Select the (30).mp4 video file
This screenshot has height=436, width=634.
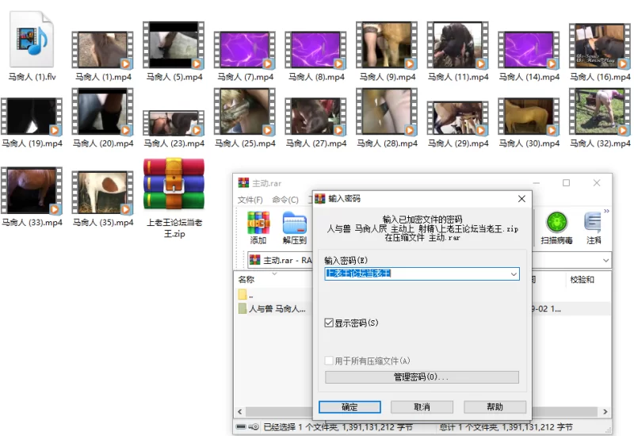click(x=529, y=116)
